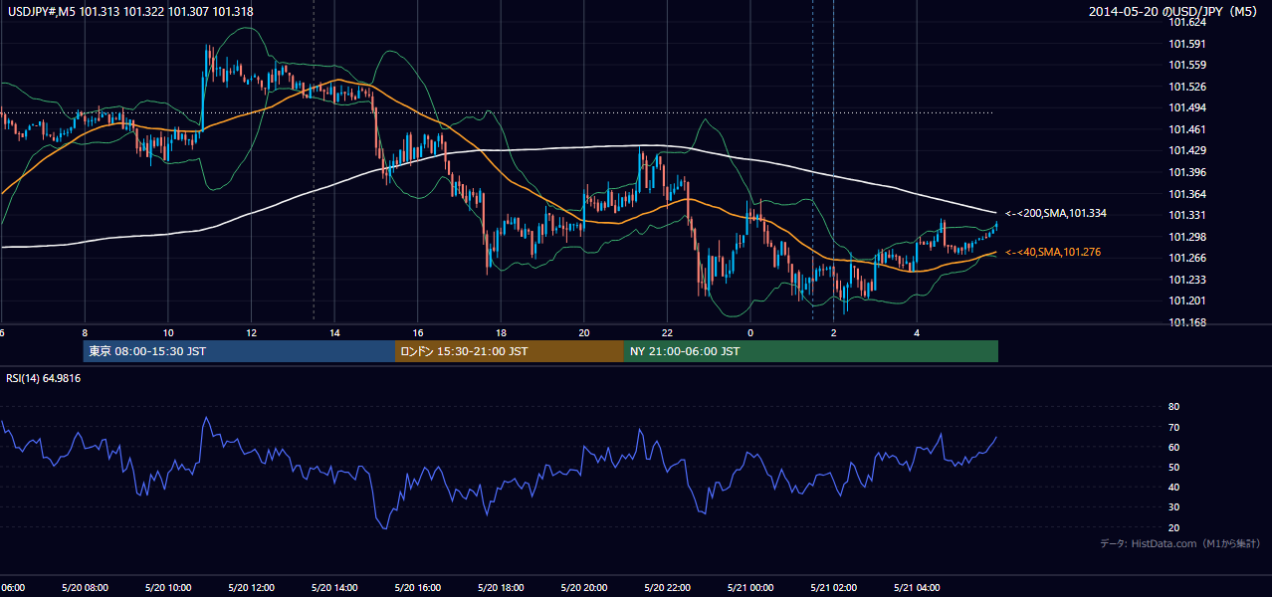Click the 5/21 00:00 date axis label
The width and height of the screenshot is (1272, 597).
tap(748, 587)
